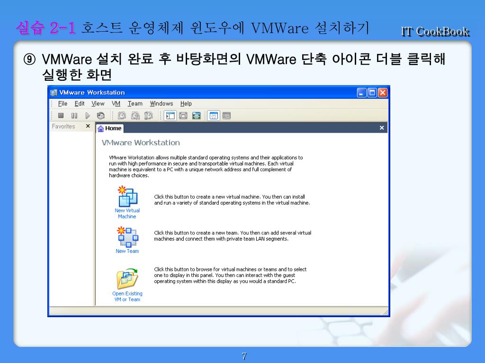Click the New Virtual Machine link text
The image size is (485, 363).
[127, 213]
